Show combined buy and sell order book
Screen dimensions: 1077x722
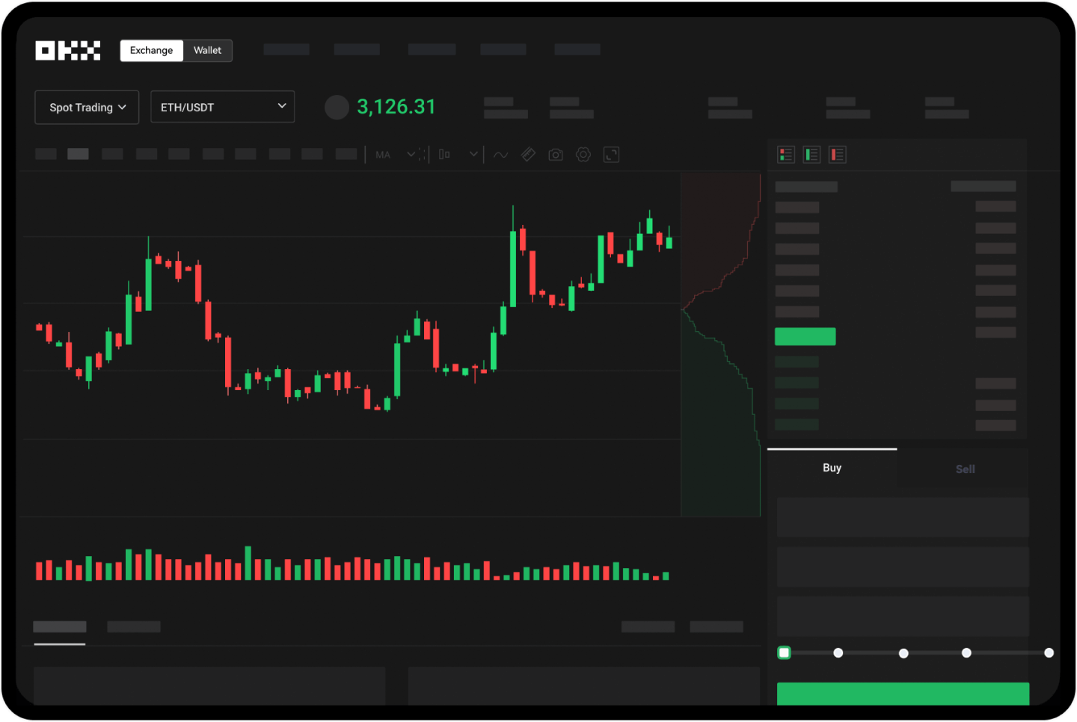click(786, 155)
